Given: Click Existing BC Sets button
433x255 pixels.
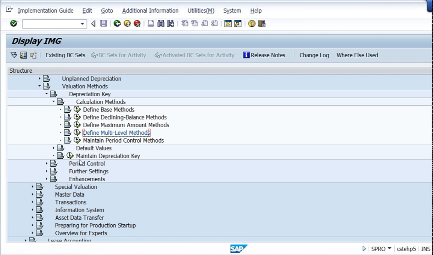Looking at the screenshot, I should click(x=65, y=55).
